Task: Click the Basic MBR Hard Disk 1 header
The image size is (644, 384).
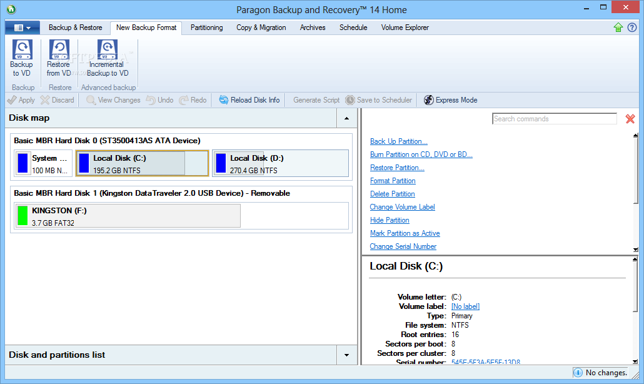Action: click(x=152, y=193)
